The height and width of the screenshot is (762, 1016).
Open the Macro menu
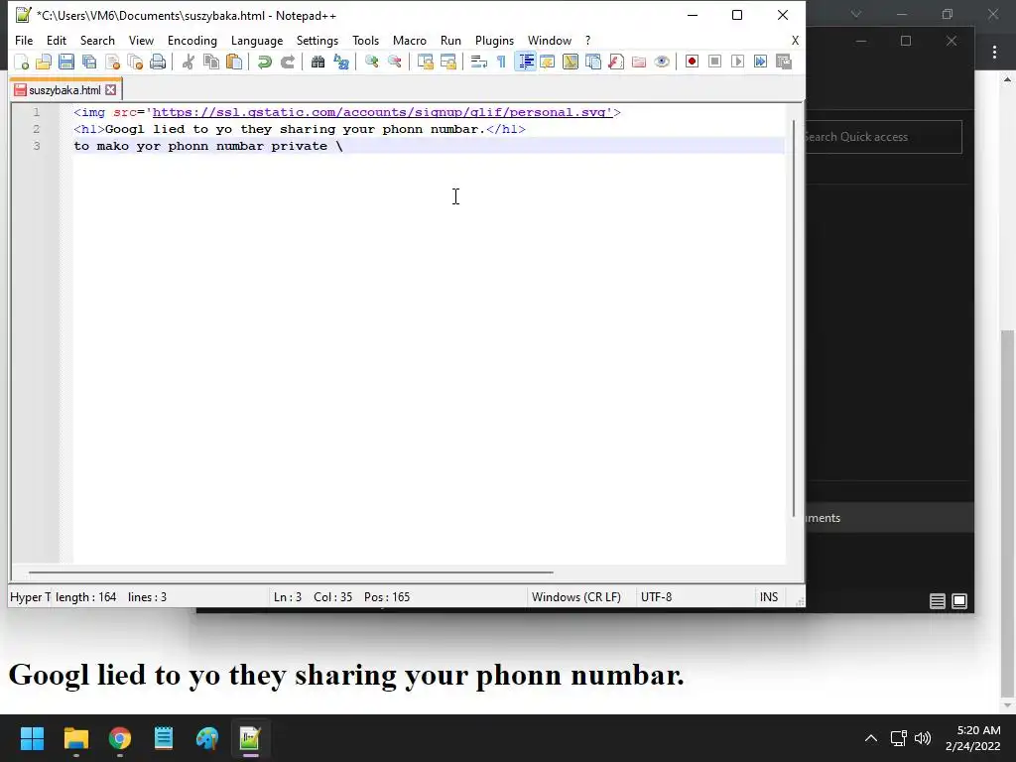(x=410, y=40)
